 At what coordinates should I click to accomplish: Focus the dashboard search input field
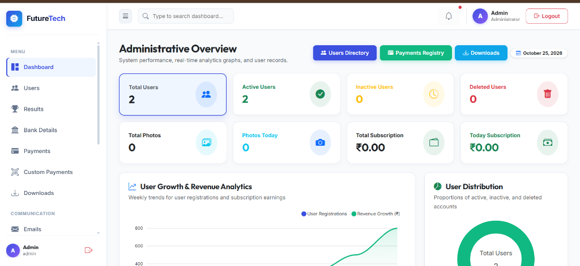coord(186,16)
